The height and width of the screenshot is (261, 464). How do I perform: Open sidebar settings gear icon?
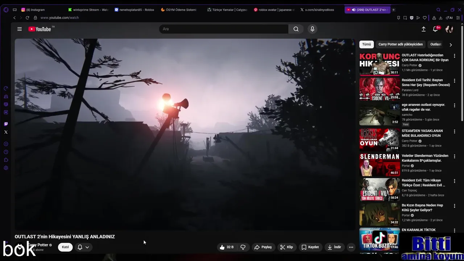click(x=6, y=168)
